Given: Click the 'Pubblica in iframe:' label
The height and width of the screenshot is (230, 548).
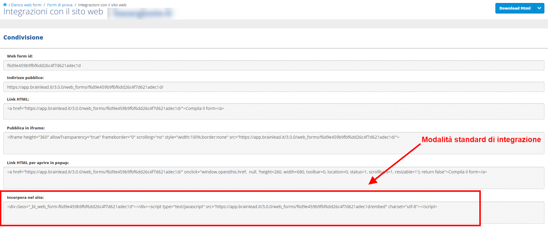Looking at the screenshot, I should pyautogui.click(x=26, y=128).
